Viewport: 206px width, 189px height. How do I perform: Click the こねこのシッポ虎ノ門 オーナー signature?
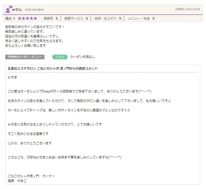tap(31, 176)
